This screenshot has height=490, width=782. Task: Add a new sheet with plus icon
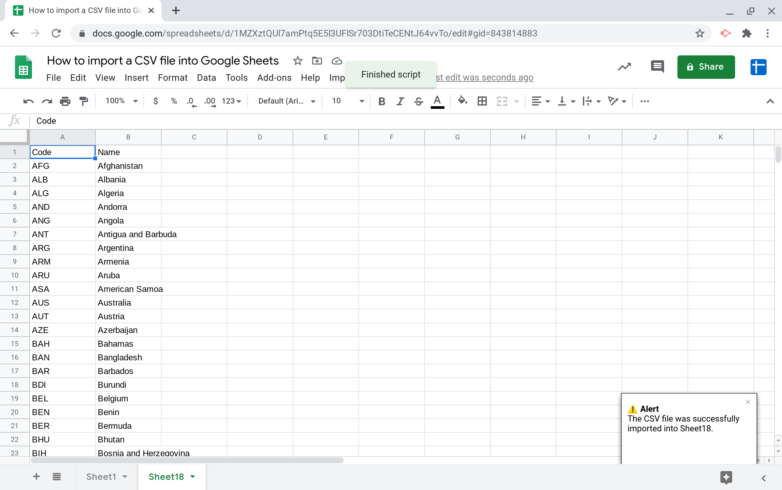[36, 477]
